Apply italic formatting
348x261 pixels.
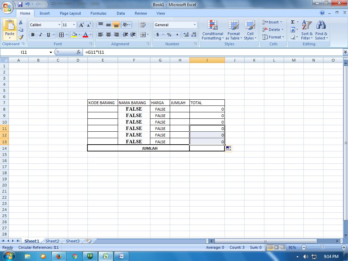(x=40, y=35)
